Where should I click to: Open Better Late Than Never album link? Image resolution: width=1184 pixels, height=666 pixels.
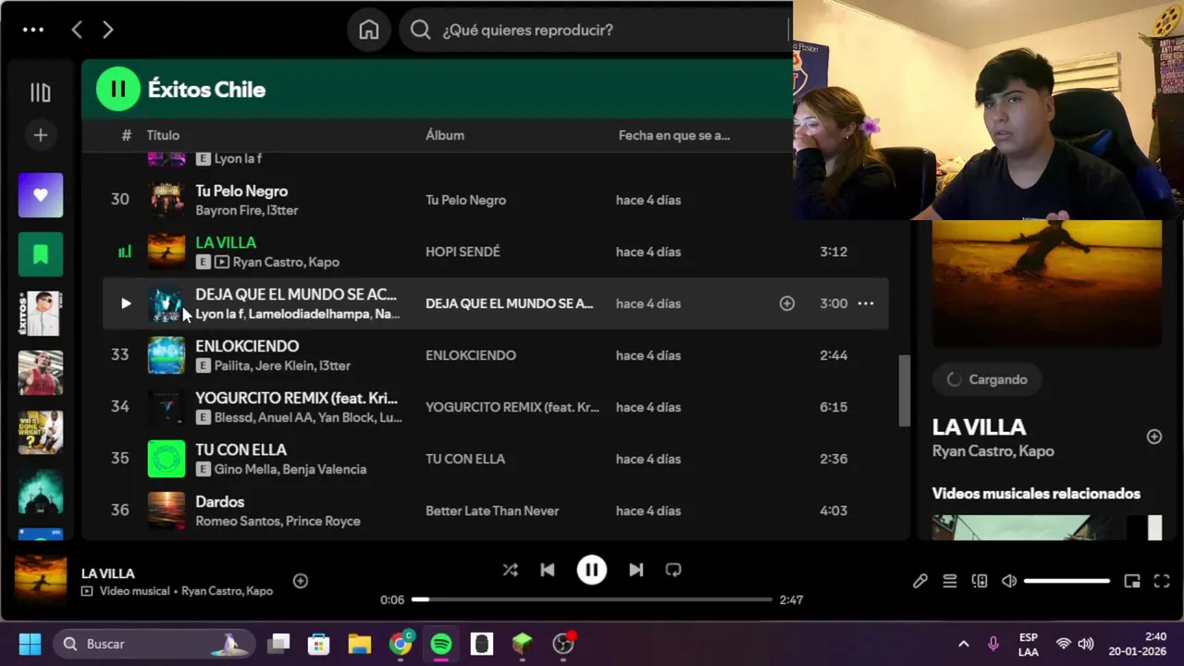click(x=492, y=511)
